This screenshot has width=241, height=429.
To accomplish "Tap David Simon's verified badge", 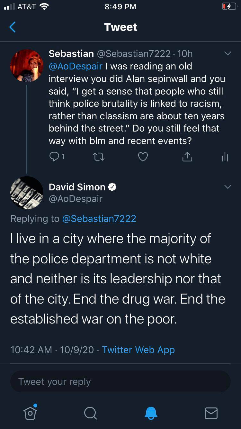I will click(x=112, y=187).
